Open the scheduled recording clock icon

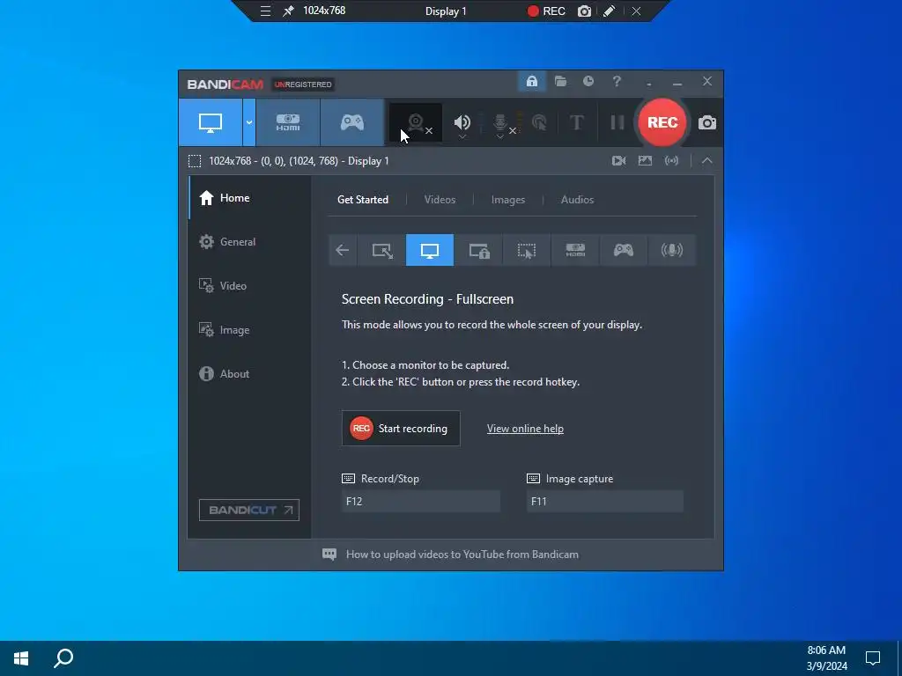(588, 81)
